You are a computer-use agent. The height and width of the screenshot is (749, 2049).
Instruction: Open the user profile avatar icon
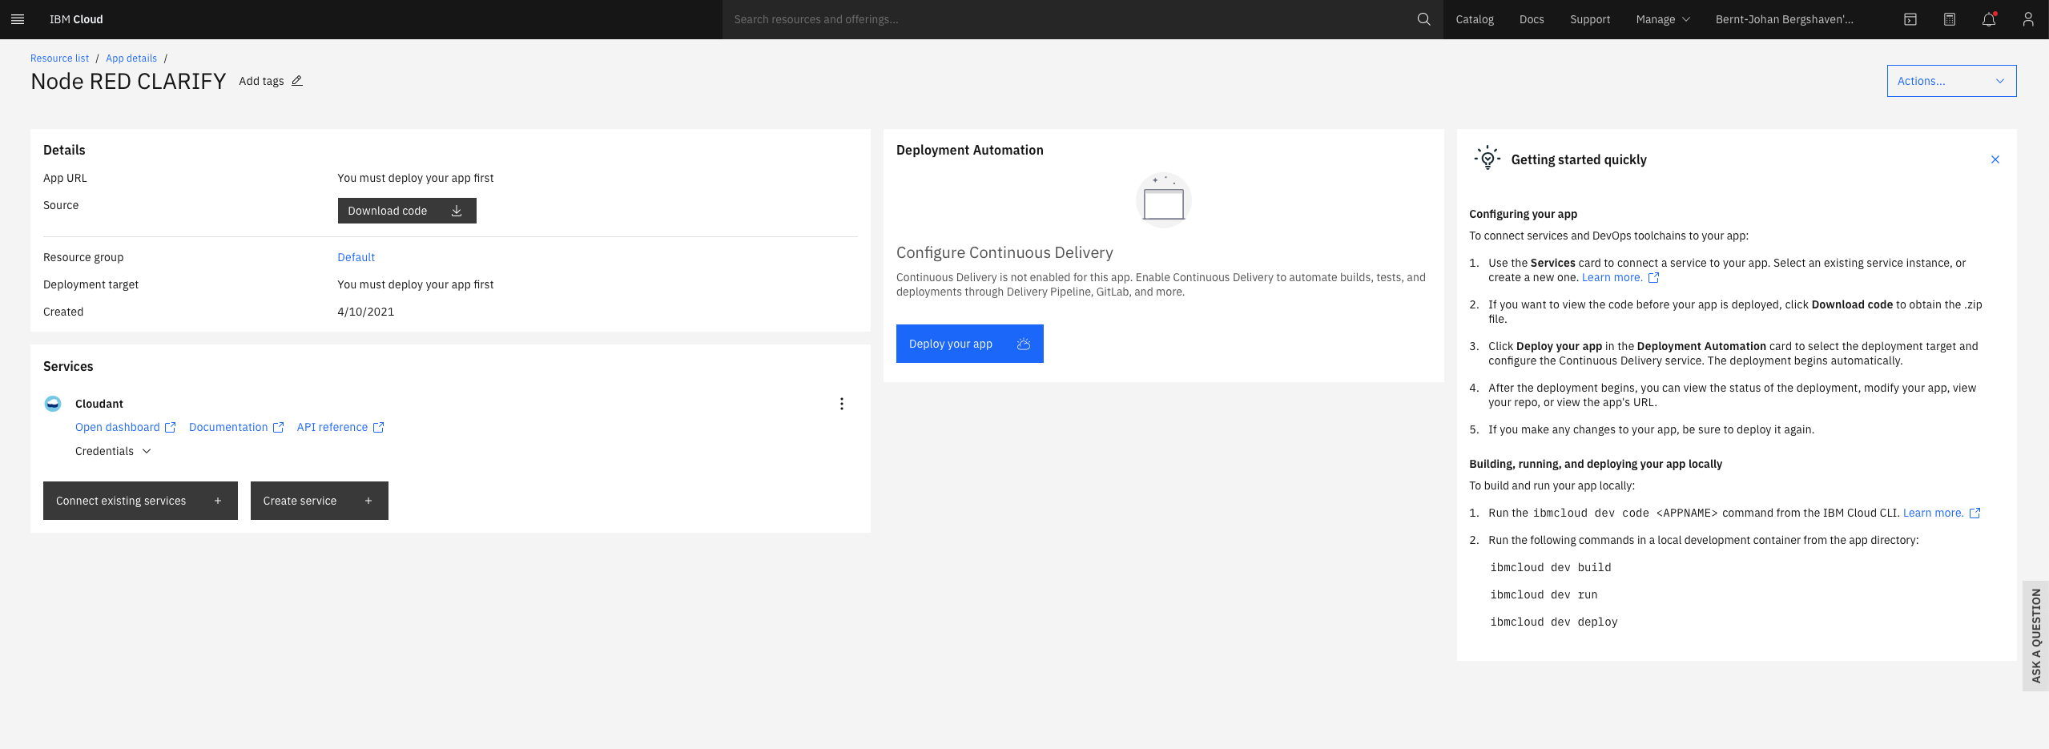[x=2028, y=19]
